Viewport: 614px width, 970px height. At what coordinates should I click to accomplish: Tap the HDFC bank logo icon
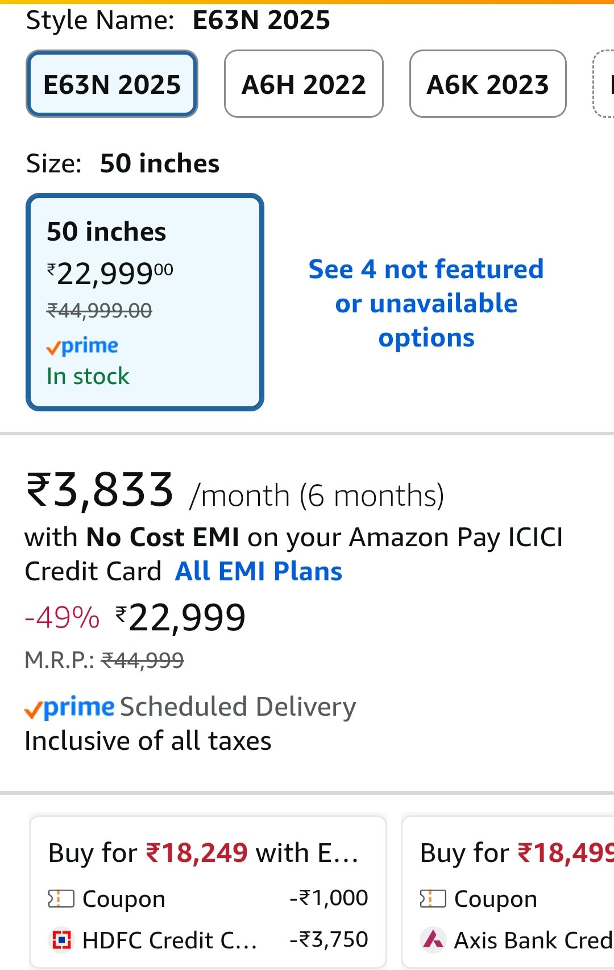tap(61, 940)
